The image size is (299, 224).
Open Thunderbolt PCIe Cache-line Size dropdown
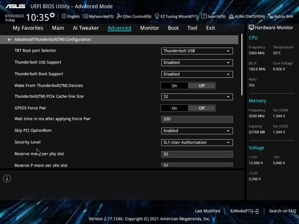[197, 97]
